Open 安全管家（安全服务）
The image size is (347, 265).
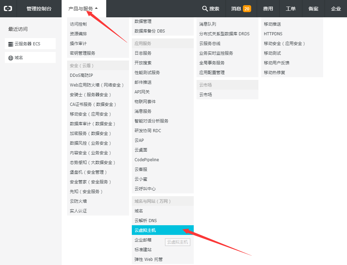point(90,182)
